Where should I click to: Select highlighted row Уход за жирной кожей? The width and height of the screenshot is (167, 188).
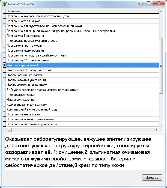tap(82, 65)
